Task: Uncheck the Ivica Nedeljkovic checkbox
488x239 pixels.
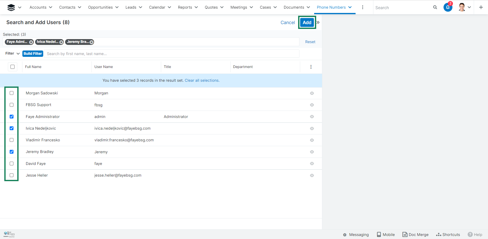Action: pos(12,128)
